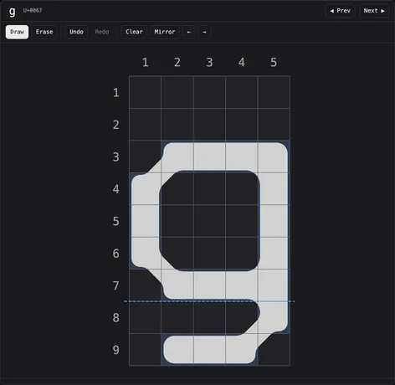Click row label 1

pyautogui.click(x=116, y=92)
